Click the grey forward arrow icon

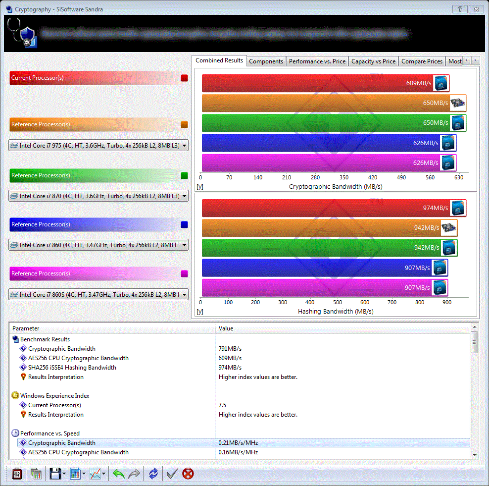point(134,474)
